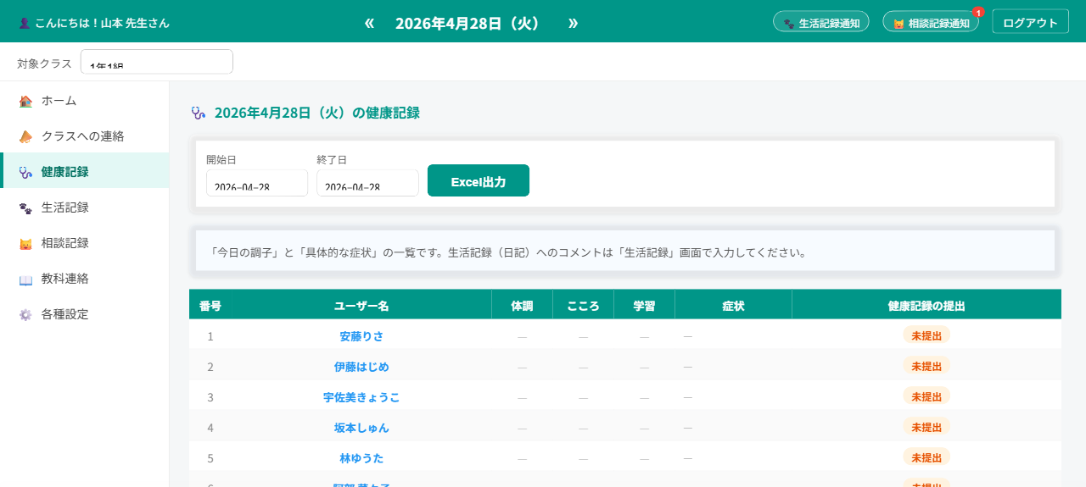The width and height of the screenshot is (1086, 487).
Task: Click the こころ column header
Action: (x=583, y=306)
